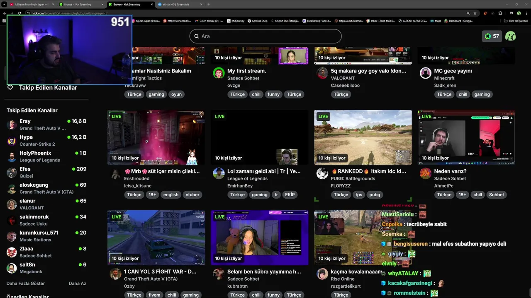Open stream title My first stream.

(247, 71)
